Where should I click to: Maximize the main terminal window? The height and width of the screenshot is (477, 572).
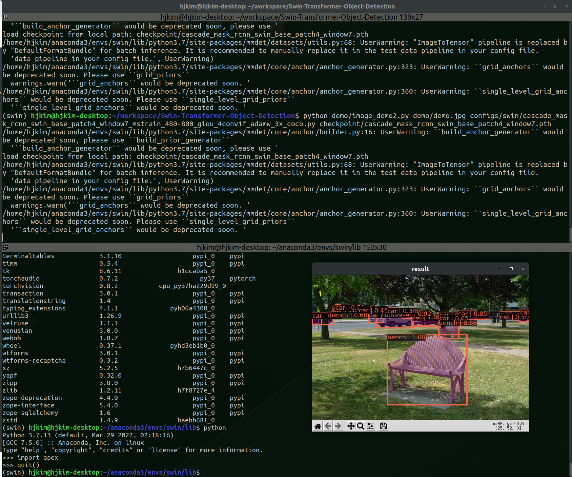pyautogui.click(x=556, y=6)
